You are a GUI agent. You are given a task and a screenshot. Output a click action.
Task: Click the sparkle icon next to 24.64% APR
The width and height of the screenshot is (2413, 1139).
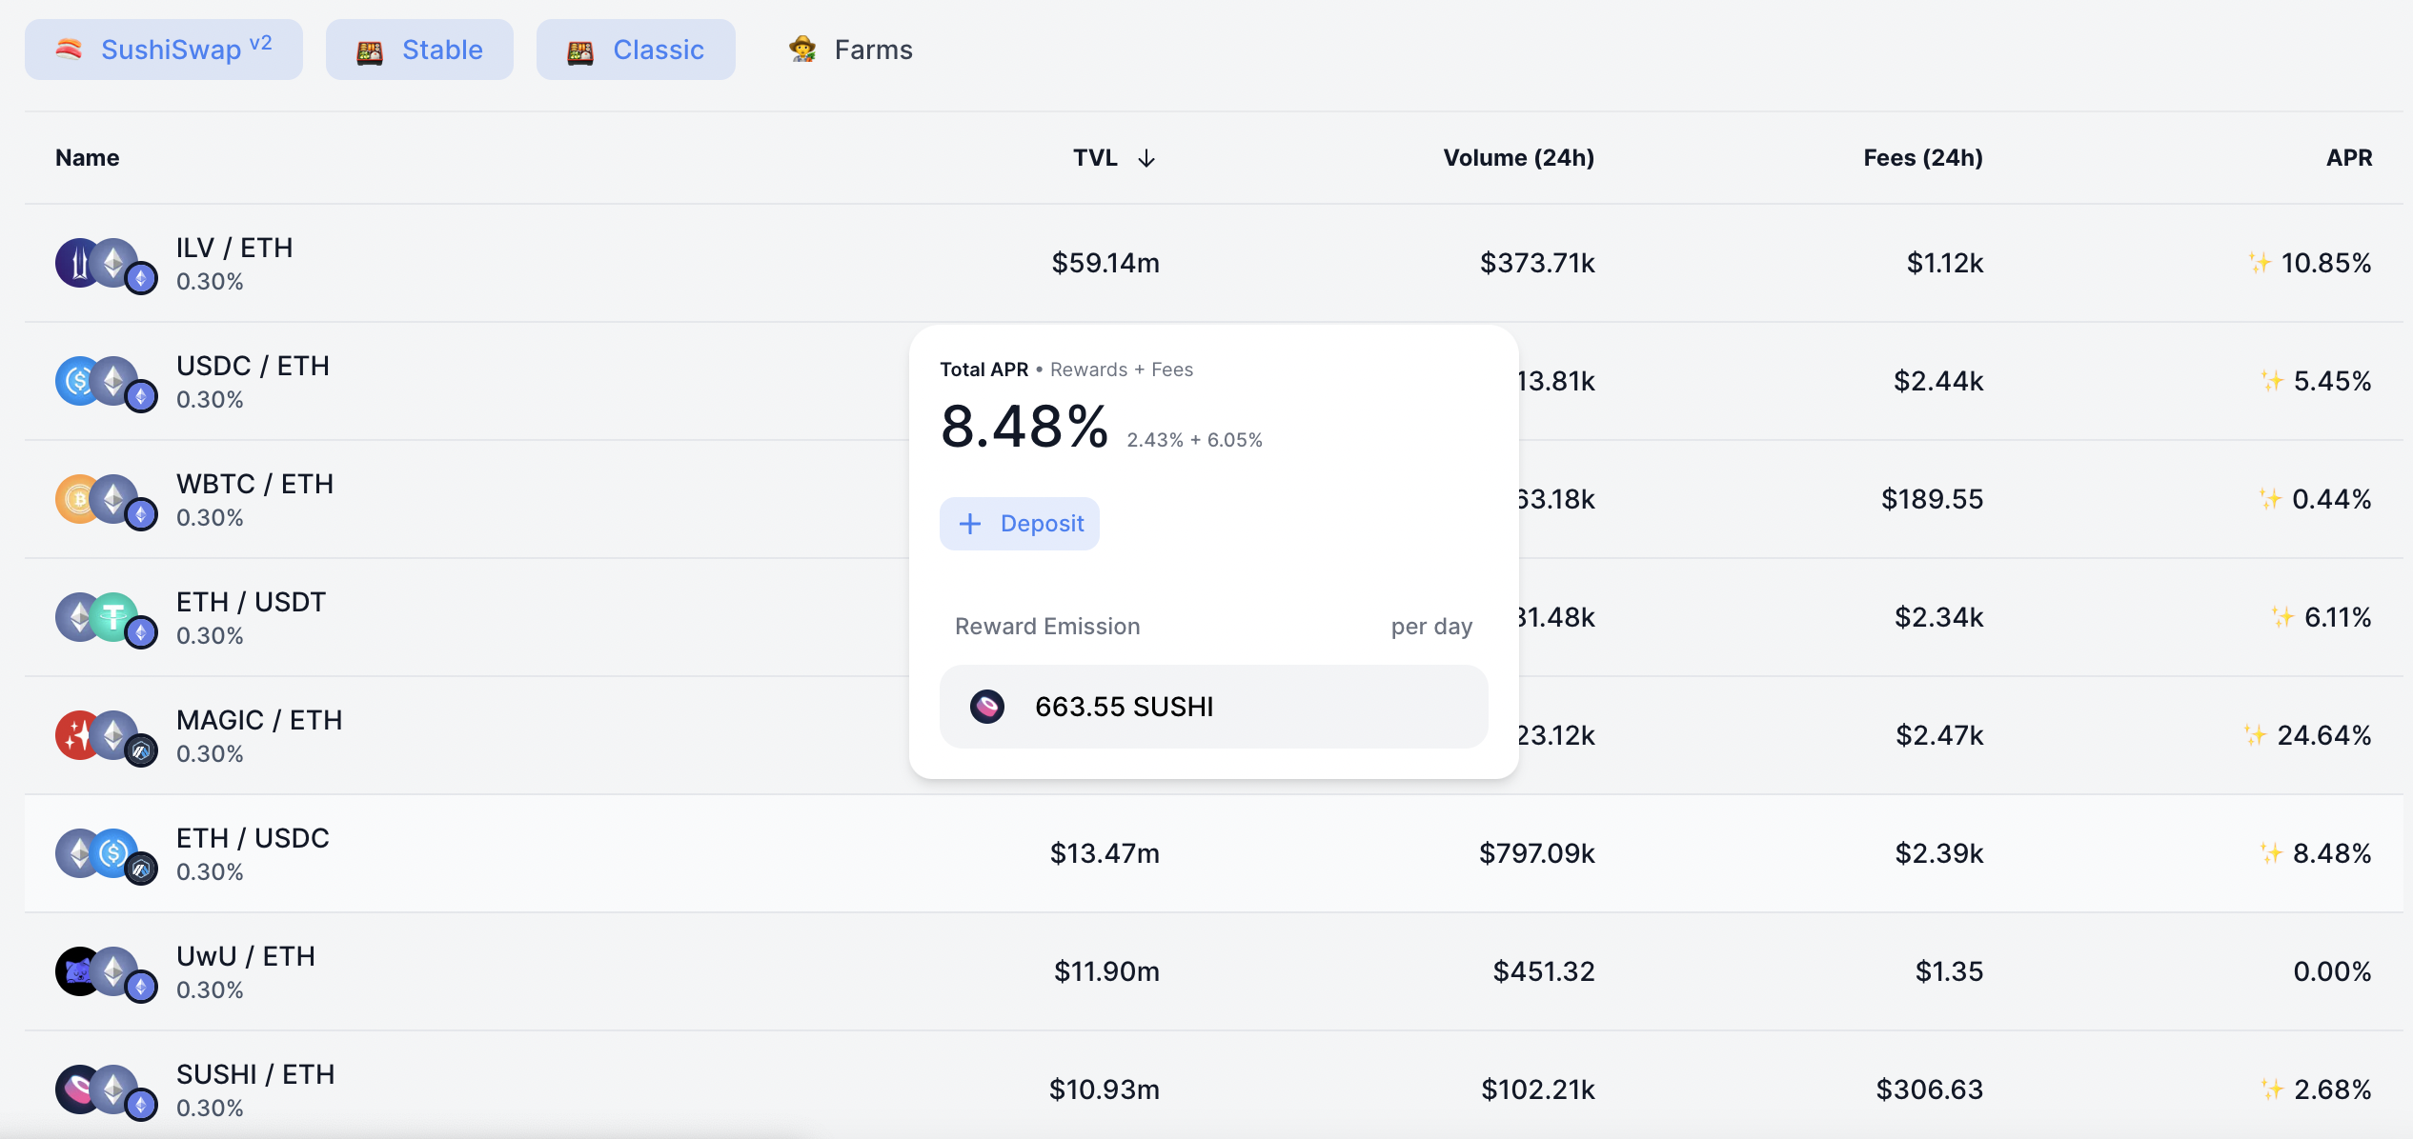point(2255,734)
